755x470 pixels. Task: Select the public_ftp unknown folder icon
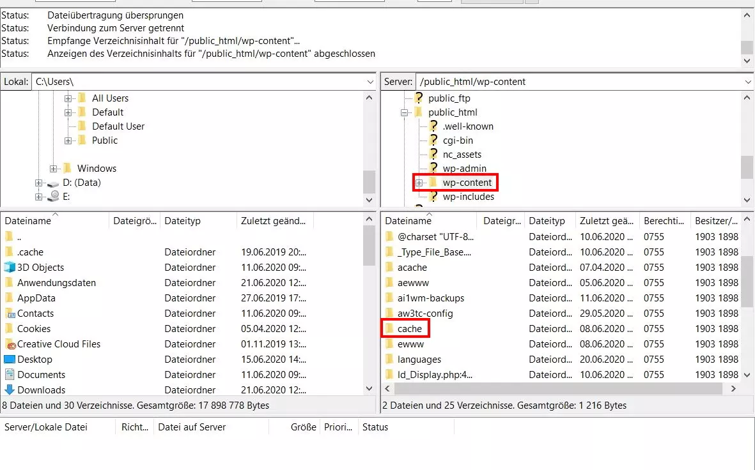click(419, 98)
